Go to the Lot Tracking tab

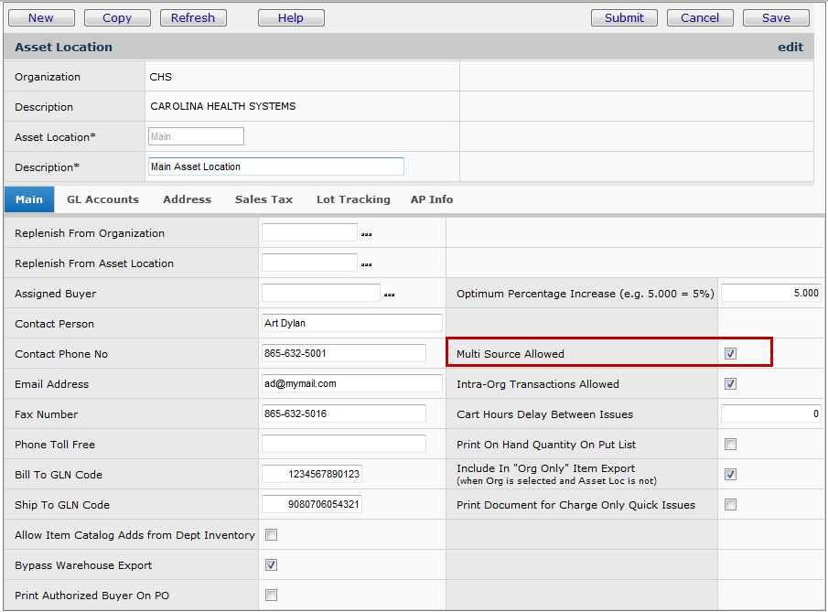353,199
